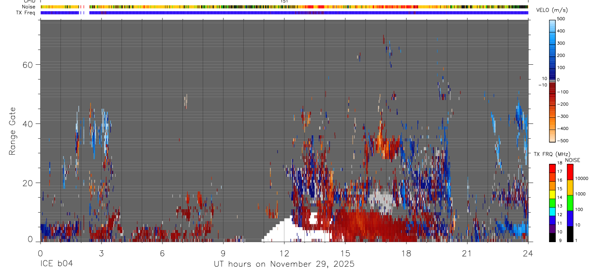The height and width of the screenshot is (274, 594).
Task: Click the '10000' noise scale value
Action: click(581, 178)
